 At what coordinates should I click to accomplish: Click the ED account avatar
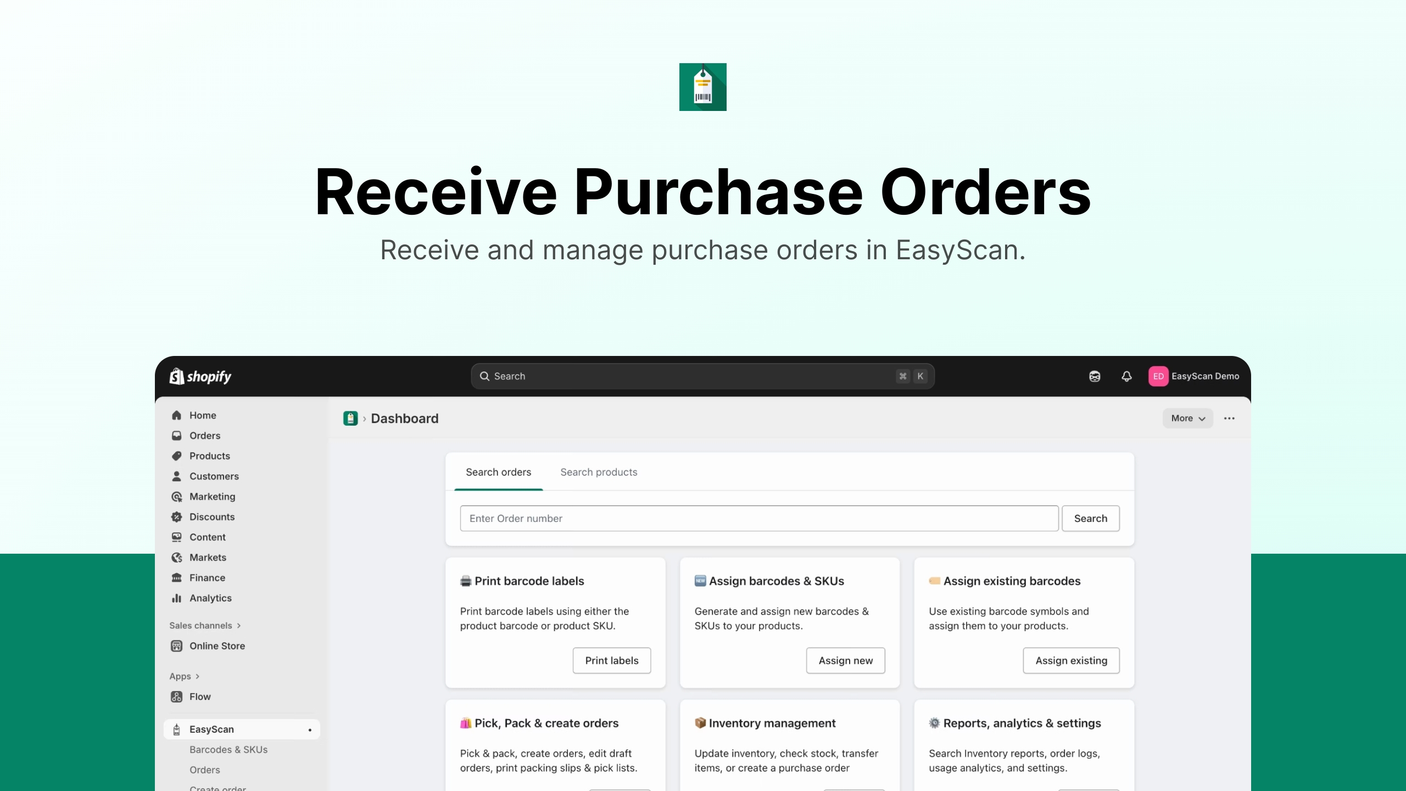click(1158, 376)
